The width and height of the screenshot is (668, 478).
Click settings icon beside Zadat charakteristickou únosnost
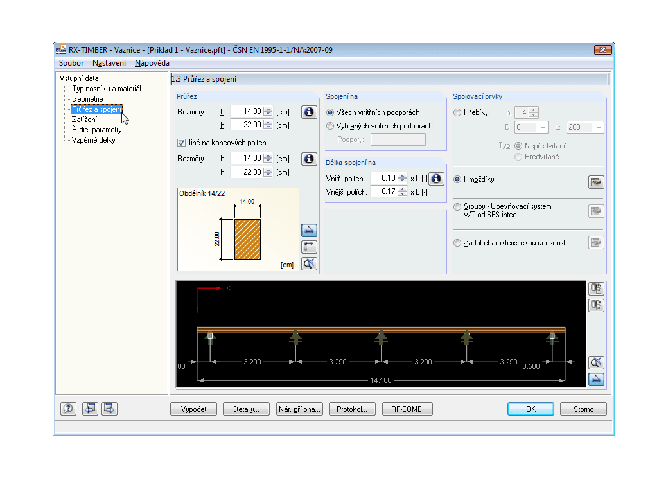pyautogui.click(x=596, y=243)
